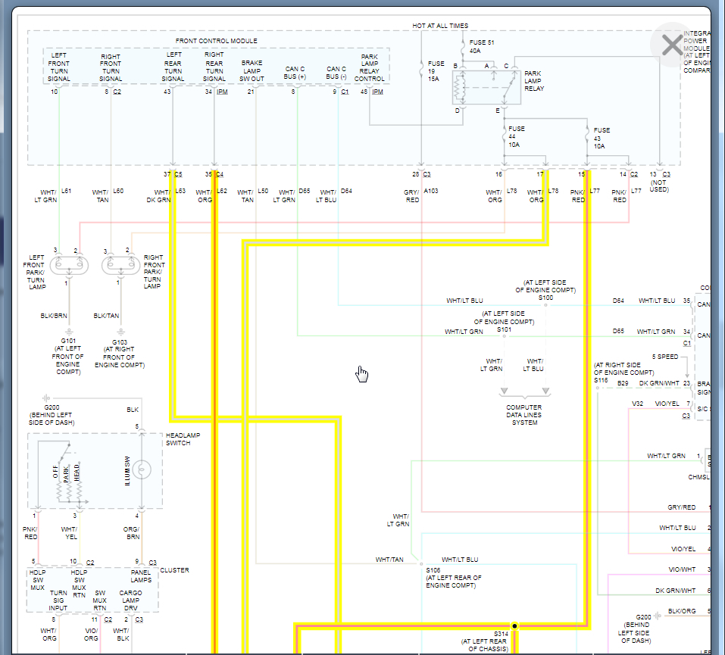Click the Fuse 19 15A symbol
Image resolution: width=725 pixels, height=655 pixels.
click(x=421, y=70)
